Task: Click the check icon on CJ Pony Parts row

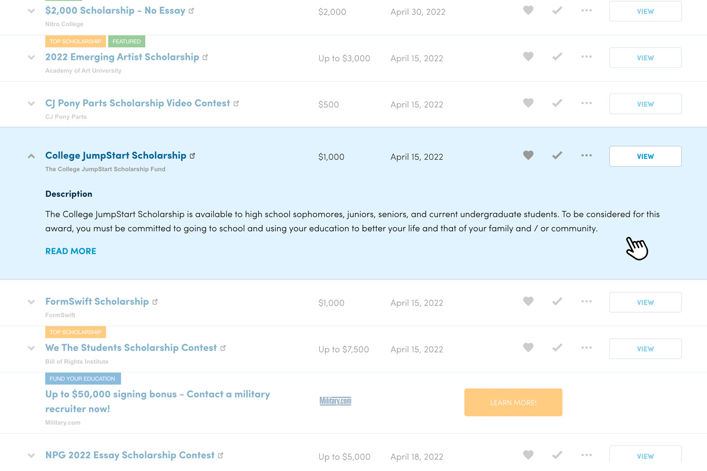Action: pos(557,102)
